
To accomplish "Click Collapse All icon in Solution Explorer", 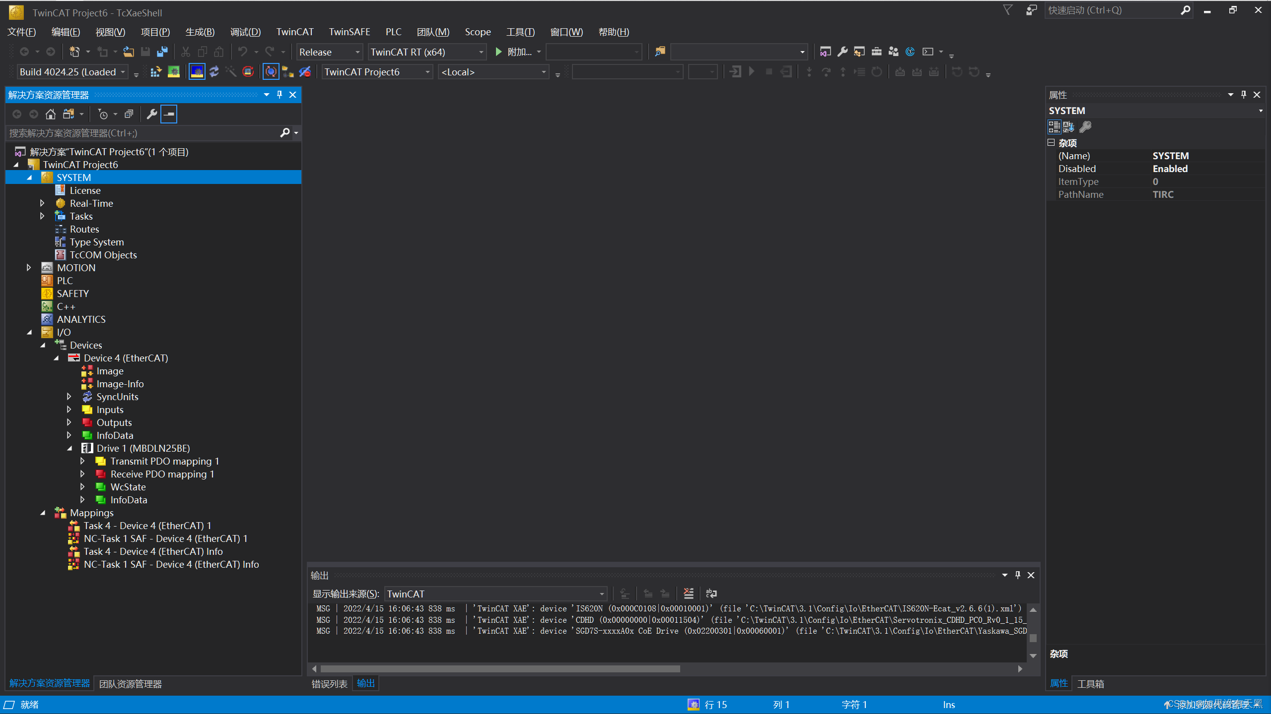I will pyautogui.click(x=129, y=115).
